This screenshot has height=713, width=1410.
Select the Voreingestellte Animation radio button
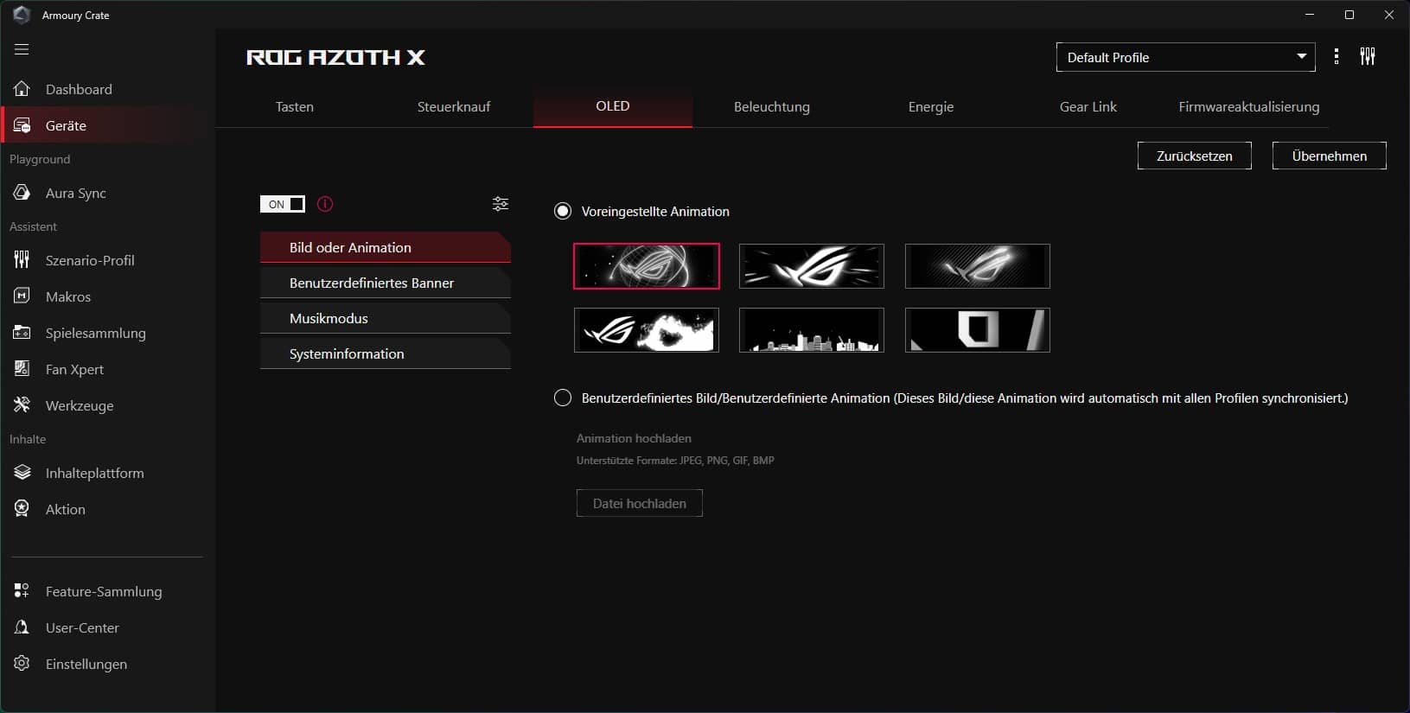(x=563, y=212)
